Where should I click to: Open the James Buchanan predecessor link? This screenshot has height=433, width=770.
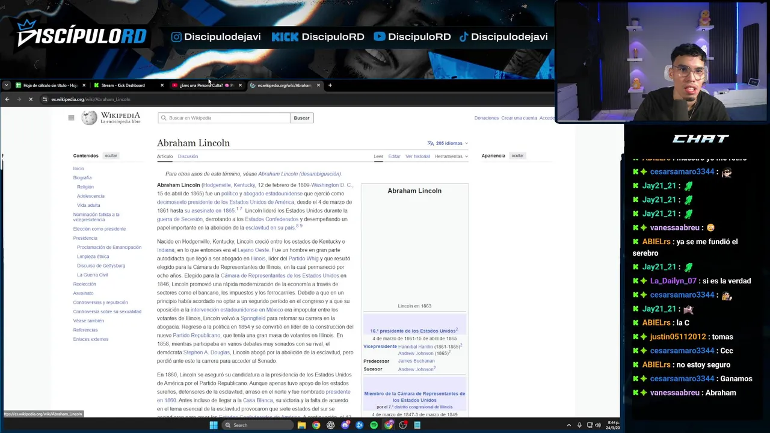pyautogui.click(x=416, y=361)
